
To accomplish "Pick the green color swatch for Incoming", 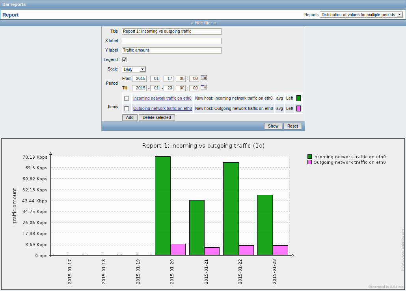I will [x=298, y=98].
